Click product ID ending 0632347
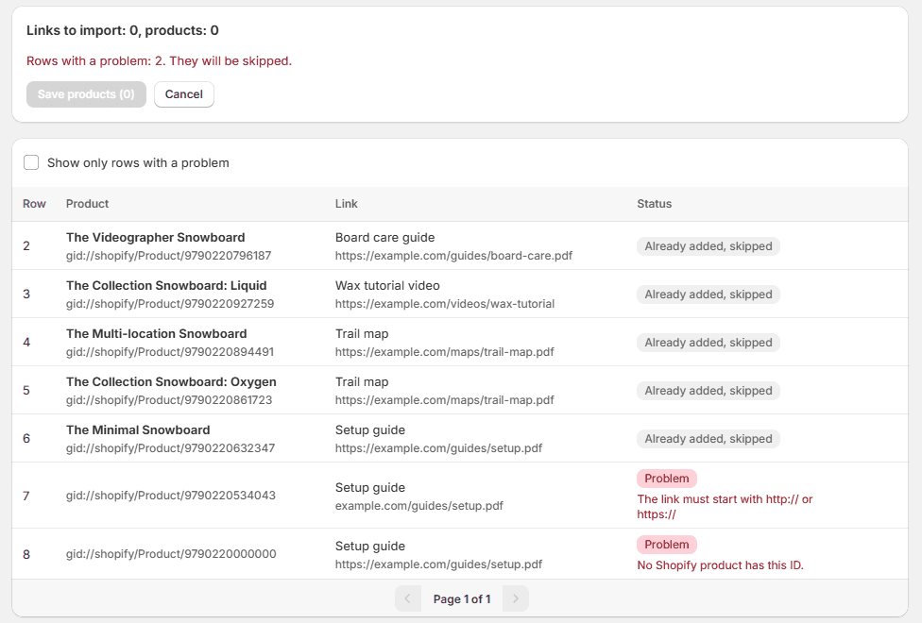The image size is (922, 623). 171,448
